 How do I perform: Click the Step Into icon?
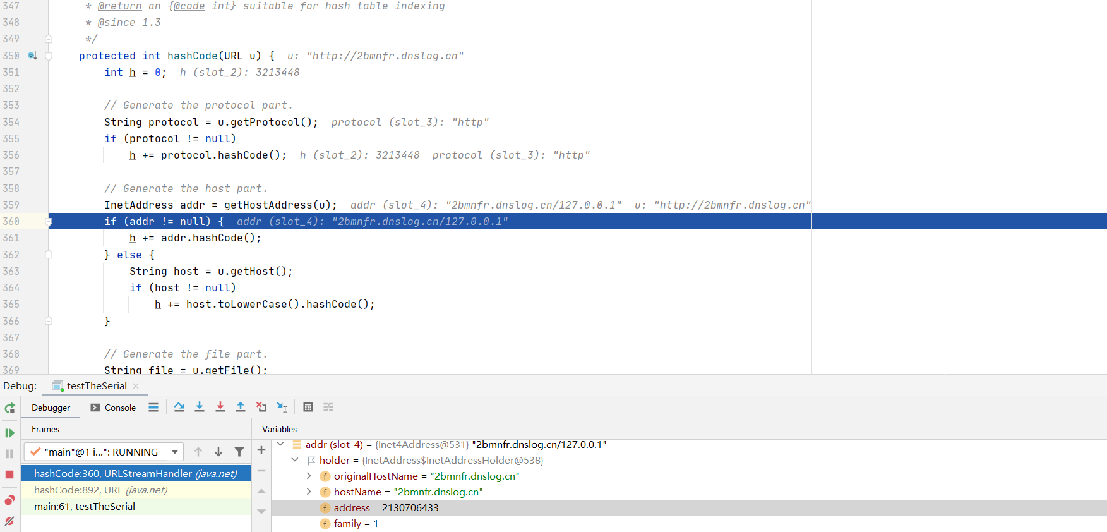coord(200,407)
